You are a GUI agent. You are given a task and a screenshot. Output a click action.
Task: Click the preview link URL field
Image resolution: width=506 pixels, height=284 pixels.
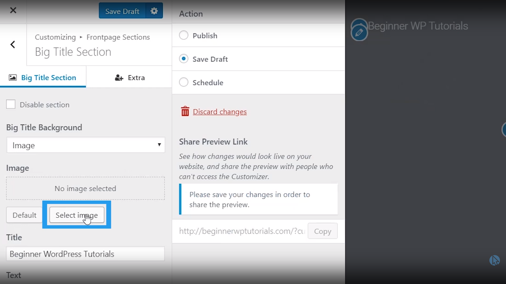(x=242, y=231)
